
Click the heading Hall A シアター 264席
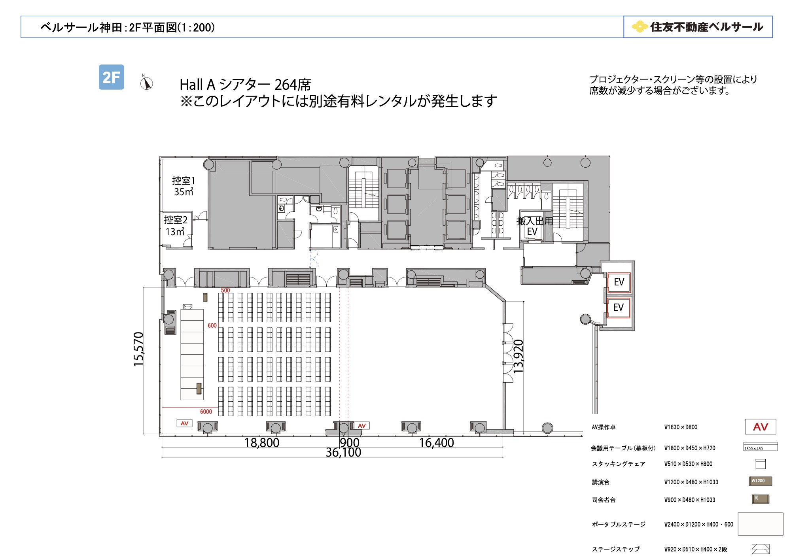245,85
